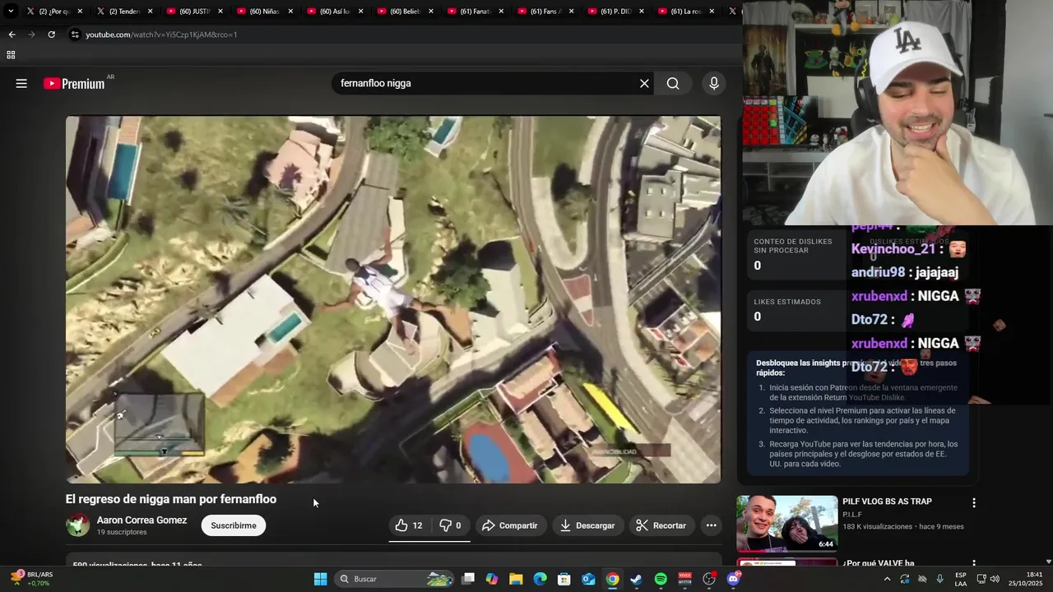Go back with the browser back arrow
Image resolution: width=1053 pixels, height=592 pixels.
[x=12, y=35]
